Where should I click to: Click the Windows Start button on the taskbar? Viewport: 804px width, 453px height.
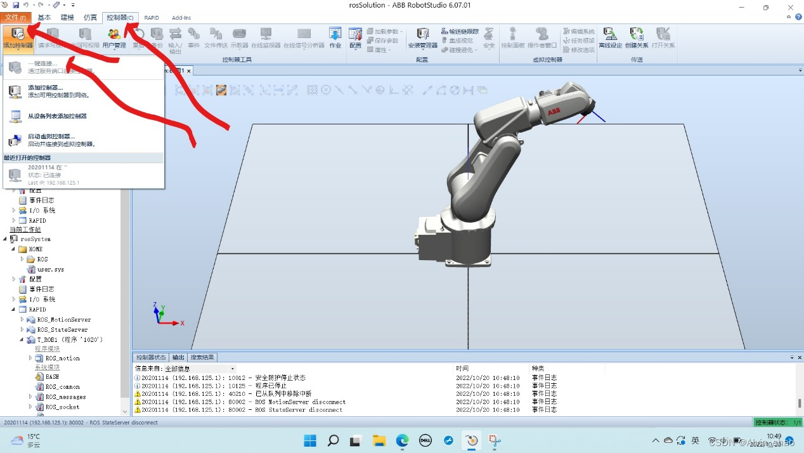[x=310, y=440]
